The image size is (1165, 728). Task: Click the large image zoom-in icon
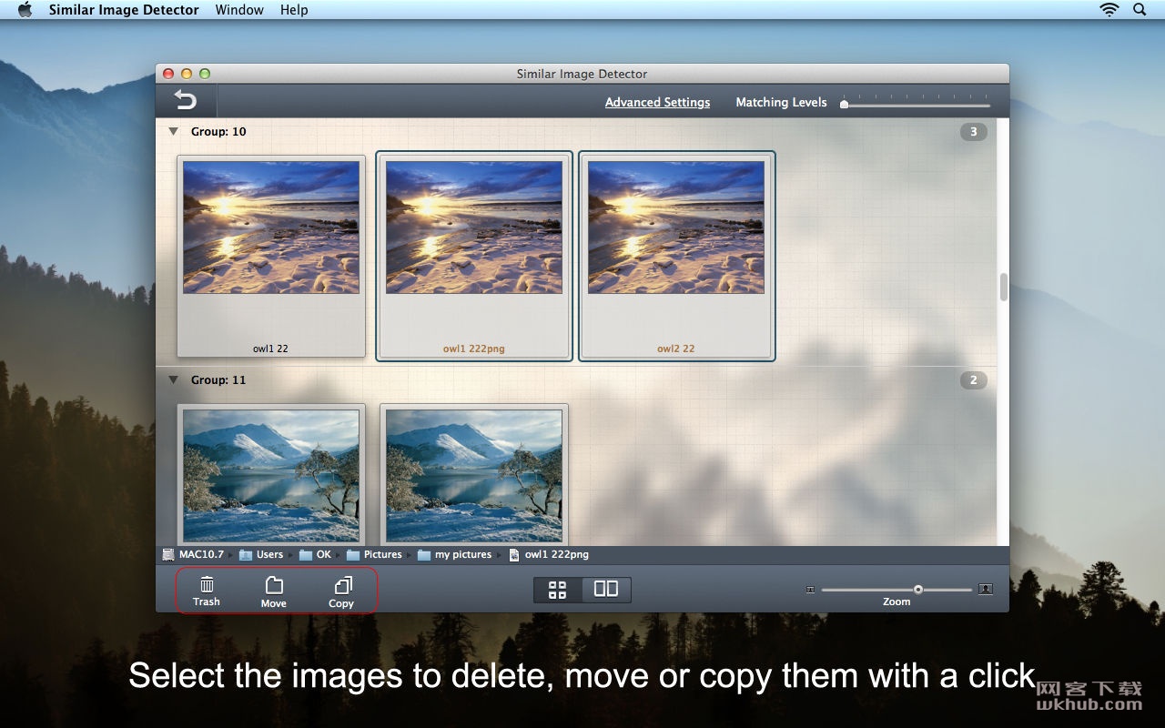(986, 589)
